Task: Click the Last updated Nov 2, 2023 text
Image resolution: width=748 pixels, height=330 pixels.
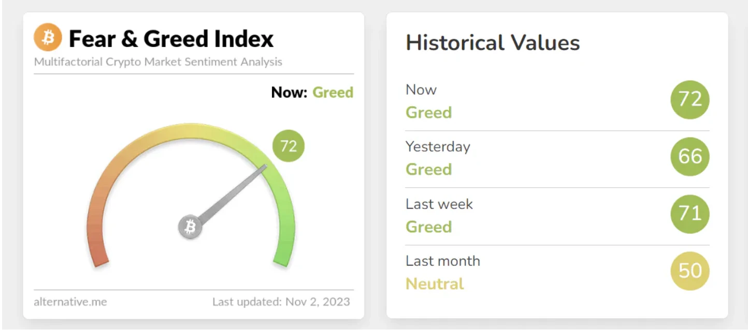Action: 281,302
